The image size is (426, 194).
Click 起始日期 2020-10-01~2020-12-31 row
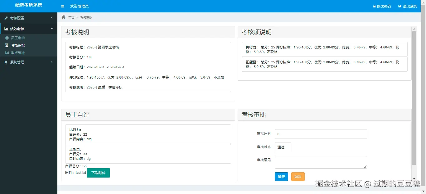point(148,67)
